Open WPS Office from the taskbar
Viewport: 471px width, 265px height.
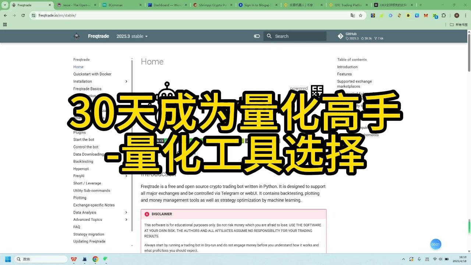coord(74,259)
